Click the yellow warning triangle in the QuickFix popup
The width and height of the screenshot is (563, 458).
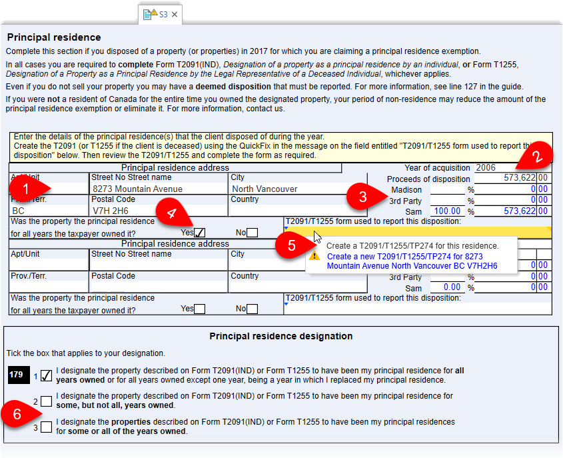[314, 256]
